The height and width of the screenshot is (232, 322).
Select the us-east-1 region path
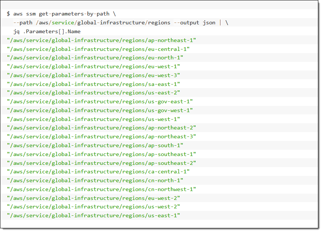click(x=94, y=215)
